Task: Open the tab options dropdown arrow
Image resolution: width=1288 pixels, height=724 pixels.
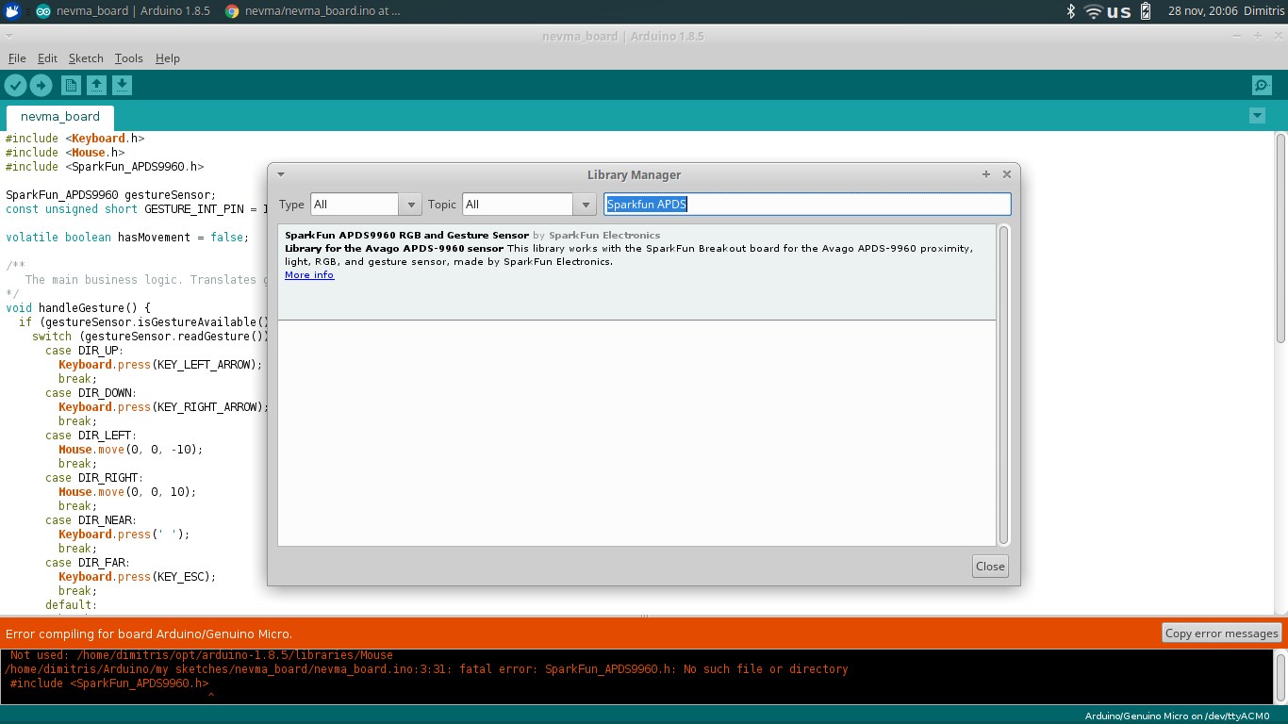Action: click(x=1257, y=116)
